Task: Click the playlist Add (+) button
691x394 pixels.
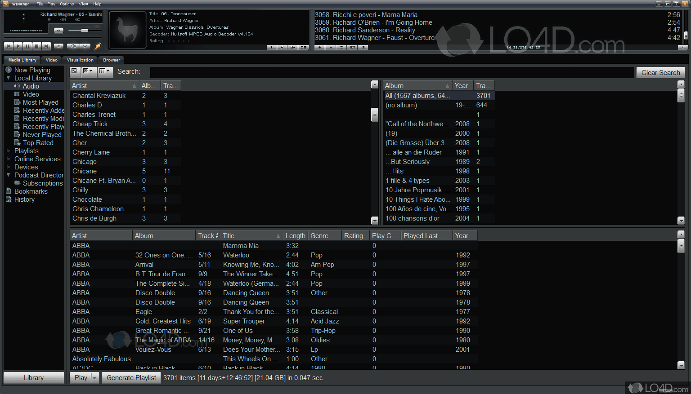Action: click(x=319, y=47)
